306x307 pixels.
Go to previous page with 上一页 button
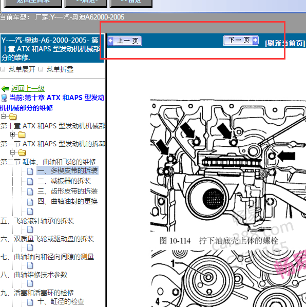[125, 41]
